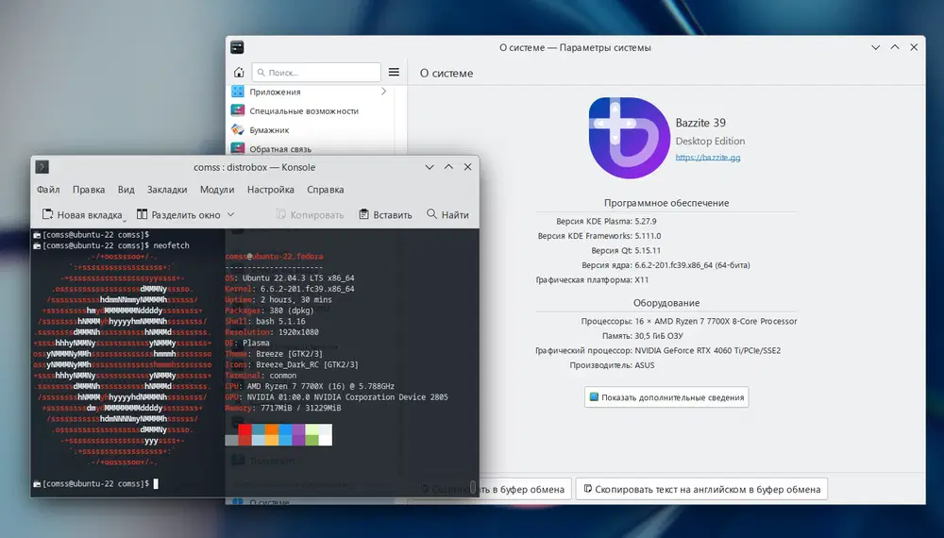Click the home icon in System Settings

click(239, 73)
